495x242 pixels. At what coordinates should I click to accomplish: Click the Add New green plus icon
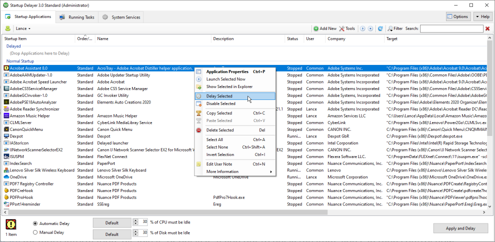tap(316, 29)
